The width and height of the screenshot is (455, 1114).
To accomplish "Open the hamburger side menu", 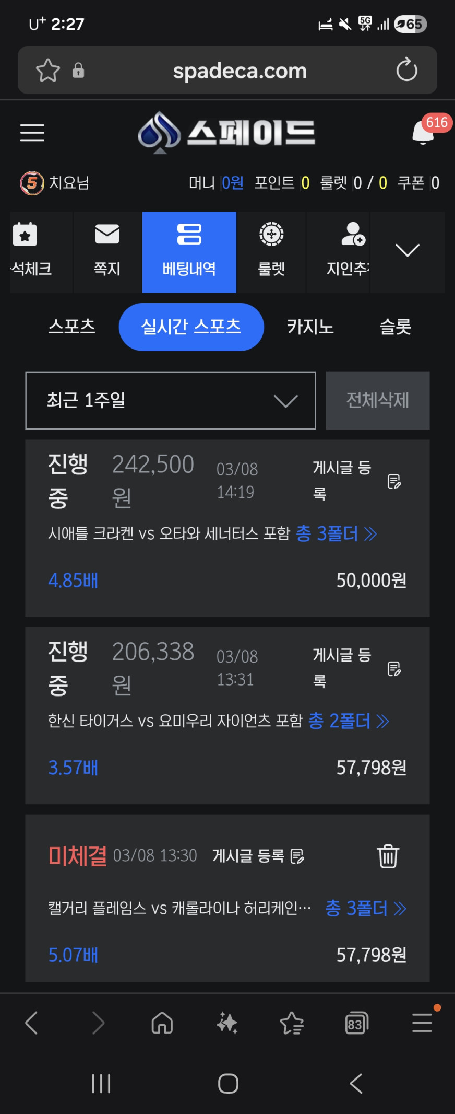I will click(x=32, y=133).
